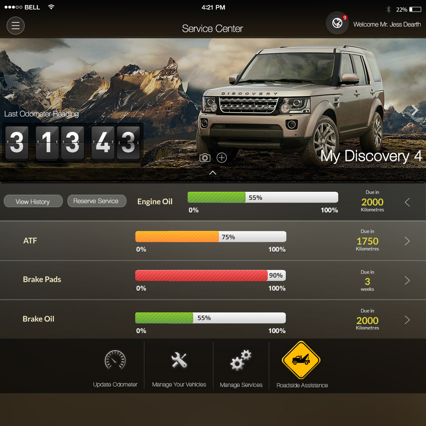The image size is (426, 426).
Task: Expand the Brake Pads row chevron
Action: pyautogui.click(x=407, y=280)
